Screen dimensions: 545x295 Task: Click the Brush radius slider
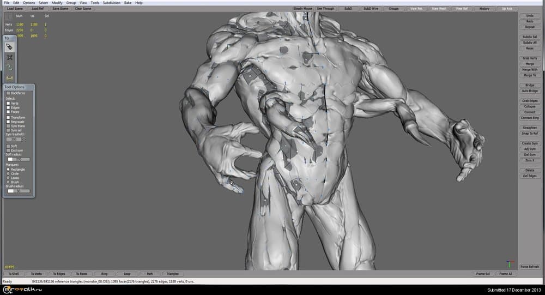[19, 191]
